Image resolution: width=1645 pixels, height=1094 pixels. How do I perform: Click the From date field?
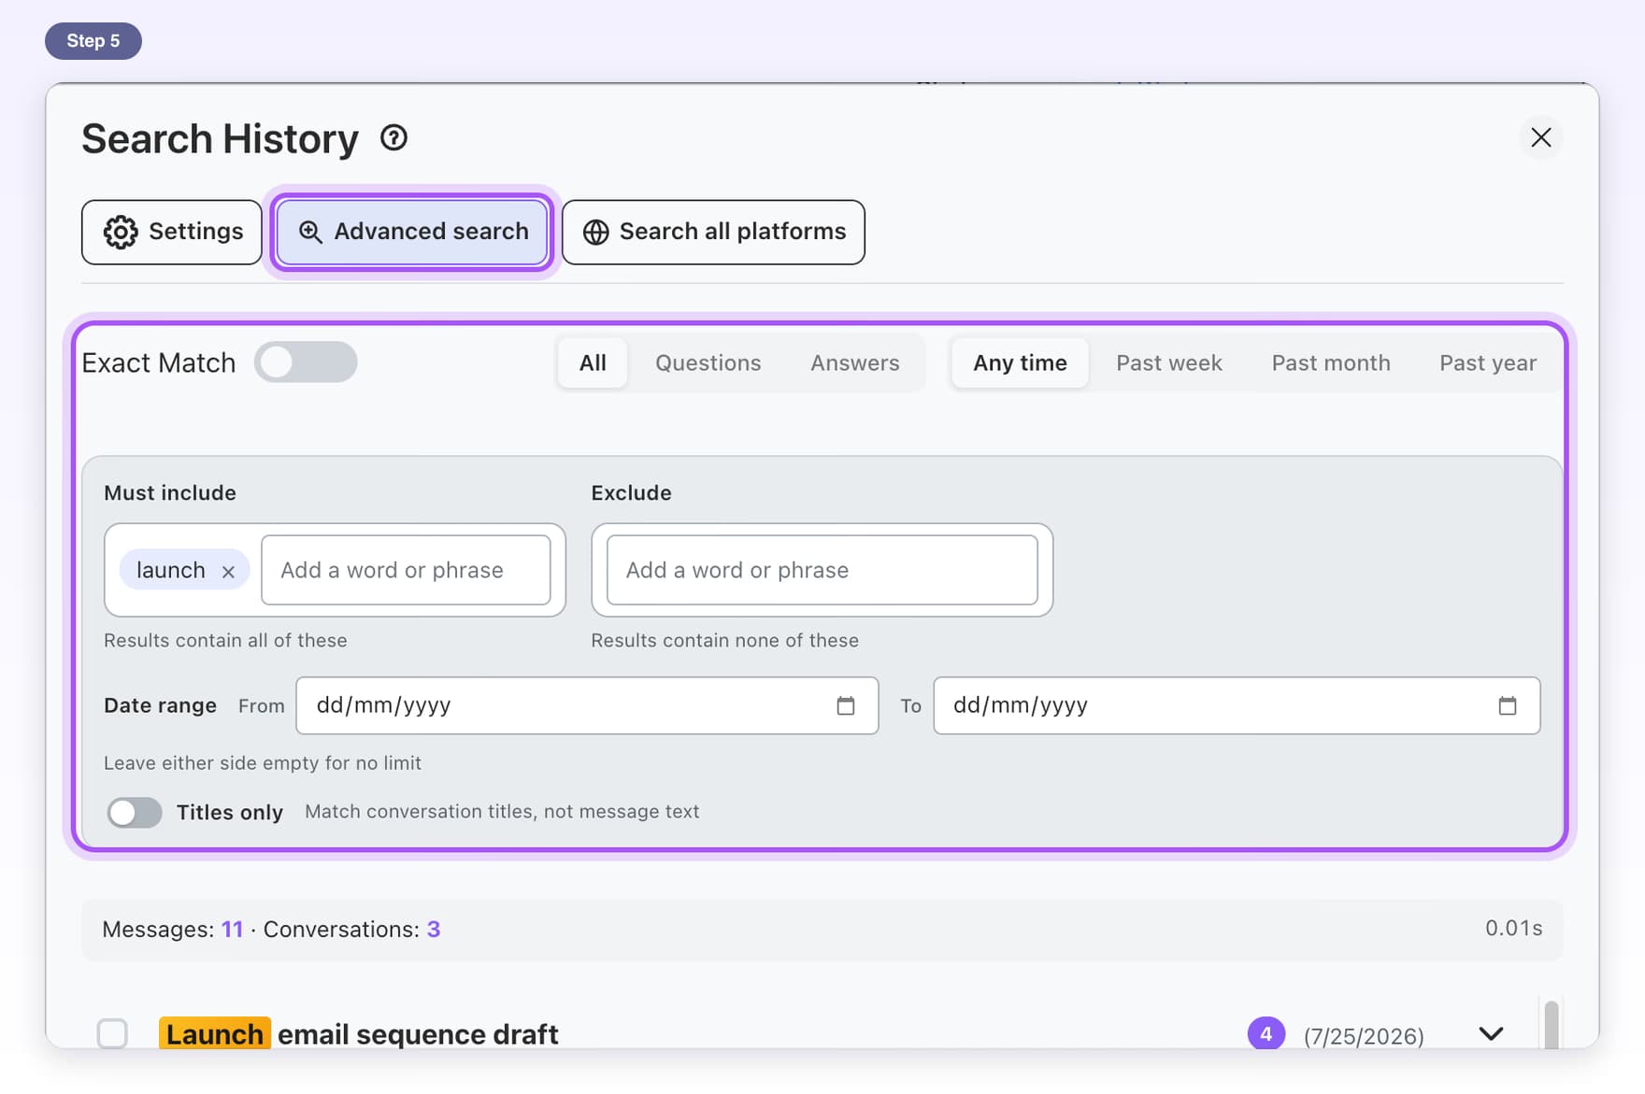[x=587, y=705]
